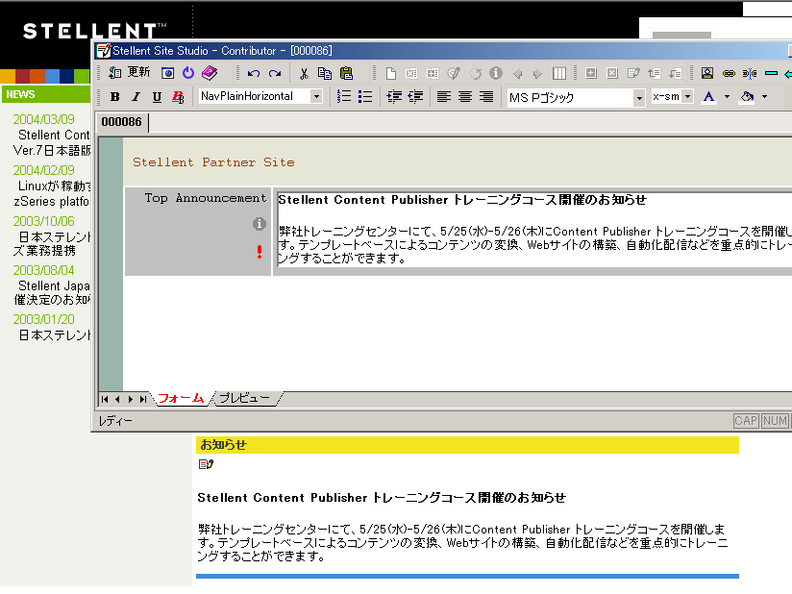792x594 pixels.
Task: Click the browser preview icon
Action: tap(167, 73)
